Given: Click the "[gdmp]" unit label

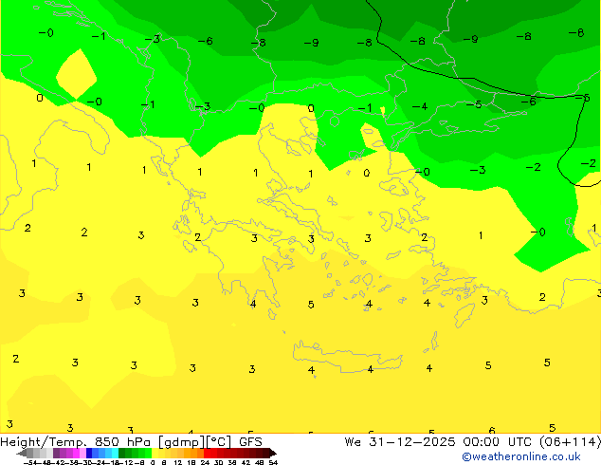Looking at the screenshot, I should [182, 442].
